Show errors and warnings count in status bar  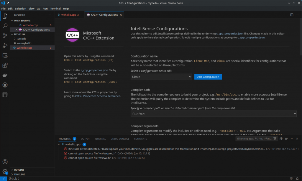(x=14, y=179)
